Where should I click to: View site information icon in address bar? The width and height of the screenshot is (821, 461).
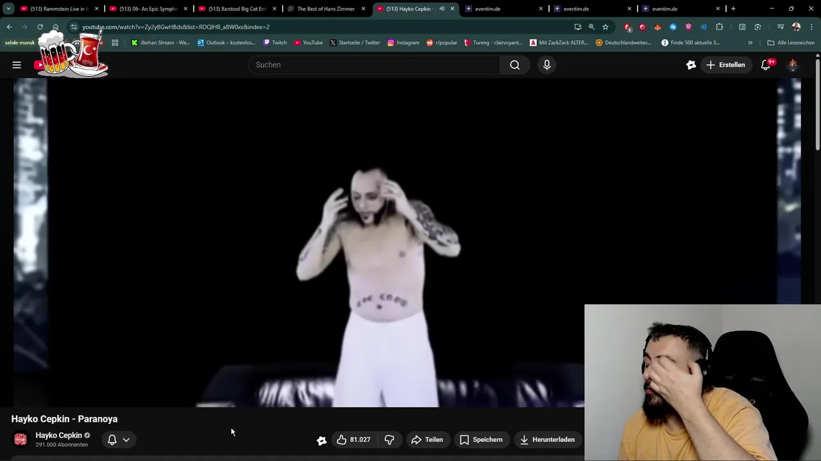74,27
